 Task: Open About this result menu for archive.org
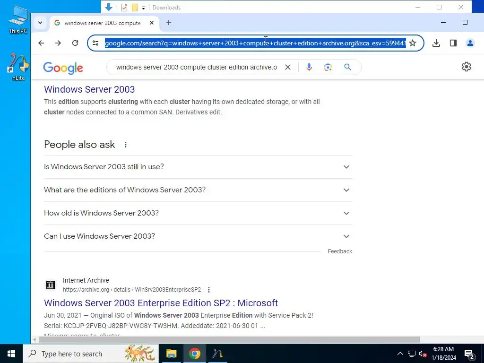coord(209,290)
